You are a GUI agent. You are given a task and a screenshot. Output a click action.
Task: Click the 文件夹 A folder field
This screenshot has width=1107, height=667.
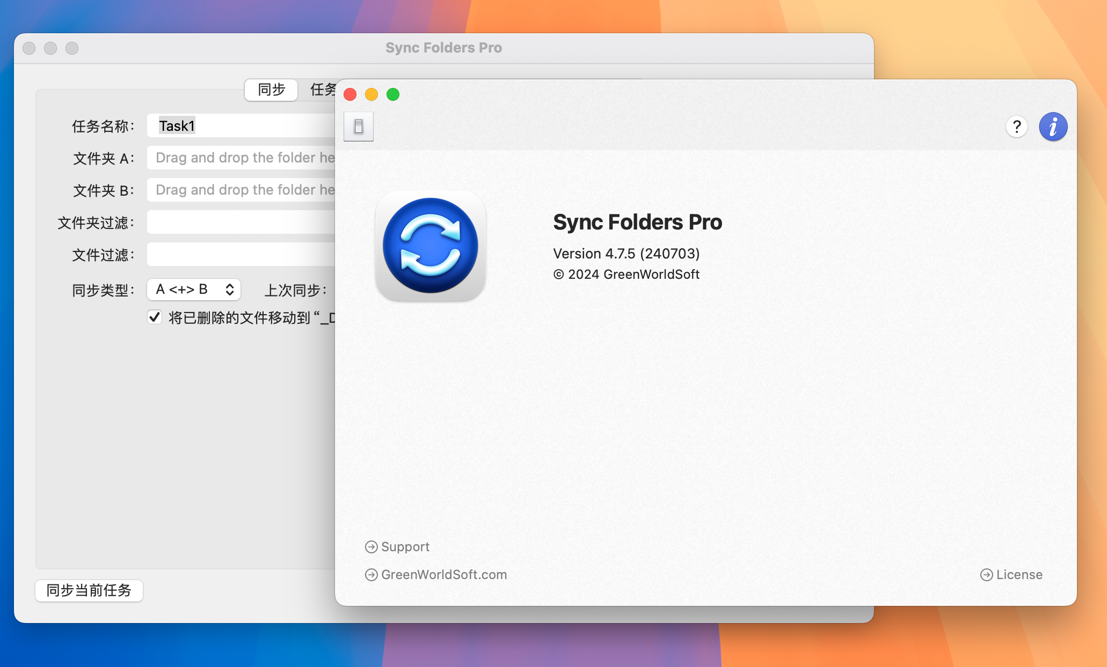pos(241,158)
